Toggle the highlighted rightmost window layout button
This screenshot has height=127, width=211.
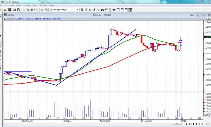pos(130,10)
